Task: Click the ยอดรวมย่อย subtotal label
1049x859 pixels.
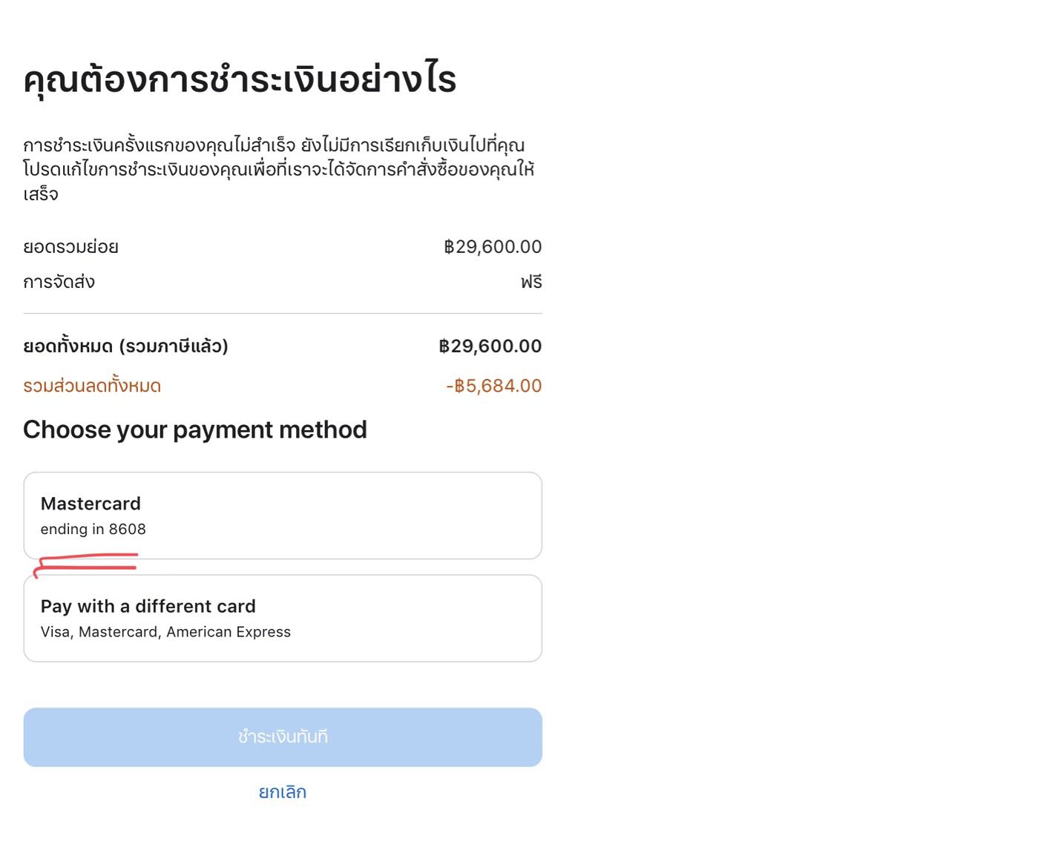Action: coord(70,247)
